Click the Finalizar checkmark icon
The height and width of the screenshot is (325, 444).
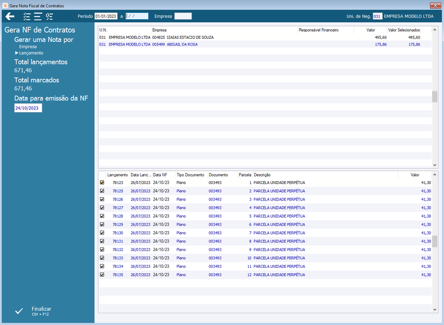tap(19, 311)
